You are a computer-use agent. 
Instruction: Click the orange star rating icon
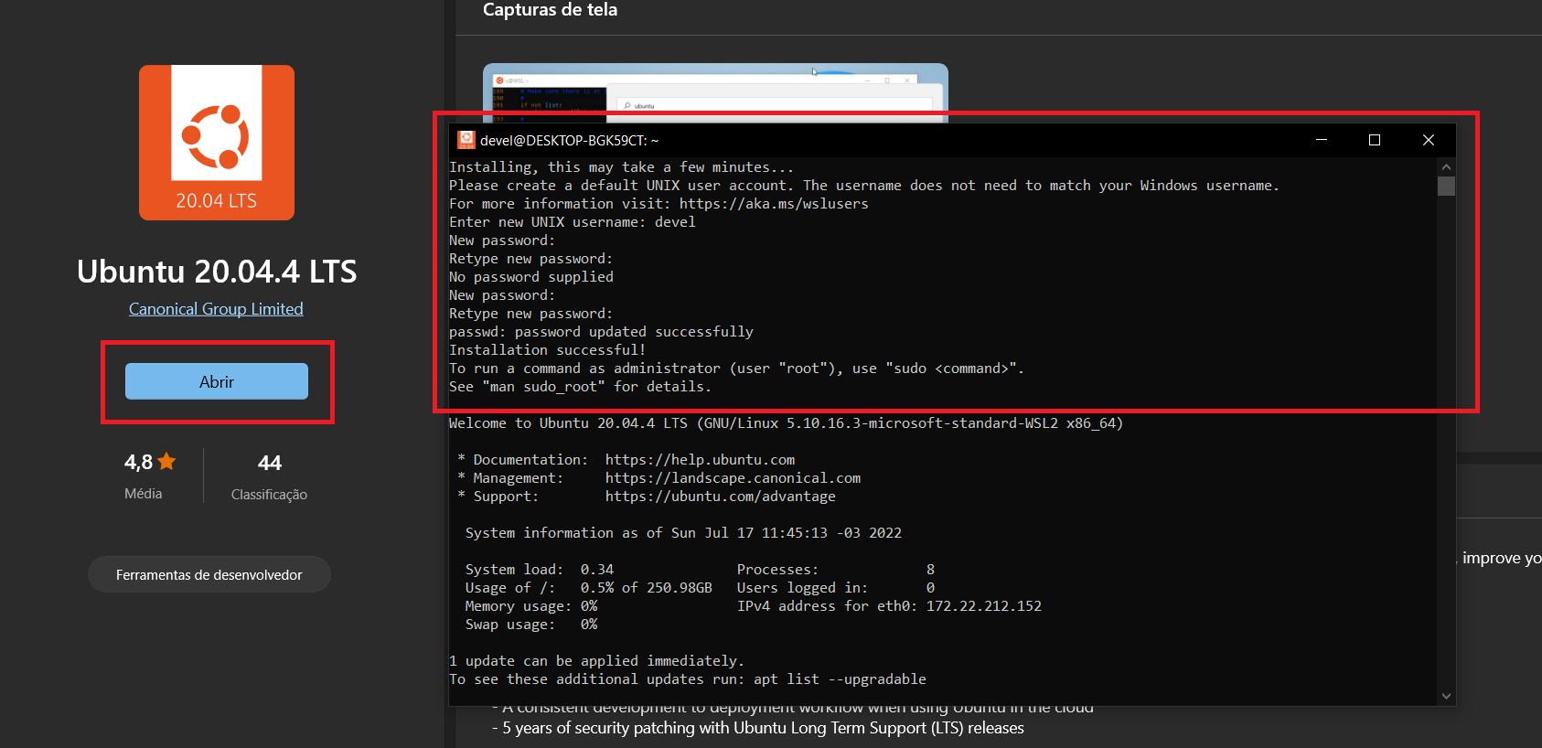point(166,462)
